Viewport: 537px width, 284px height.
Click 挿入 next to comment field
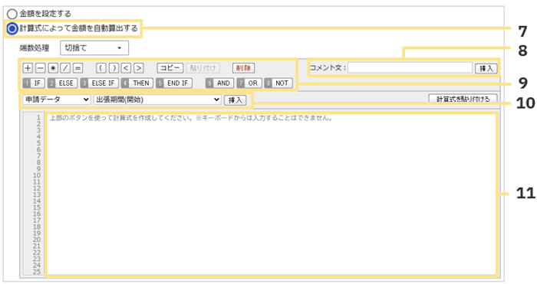point(486,68)
